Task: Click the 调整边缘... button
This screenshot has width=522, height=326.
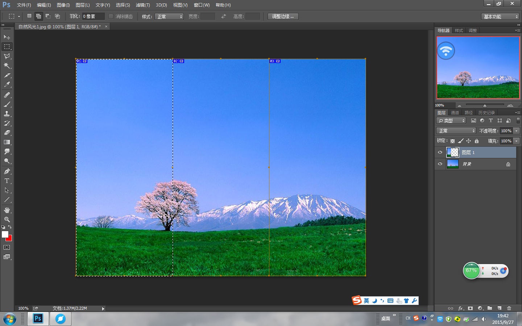Action: pos(283,16)
